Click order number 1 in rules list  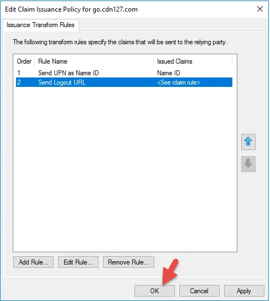click(x=19, y=73)
